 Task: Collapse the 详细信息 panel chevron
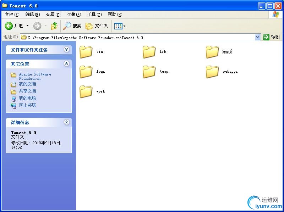pos(66,122)
